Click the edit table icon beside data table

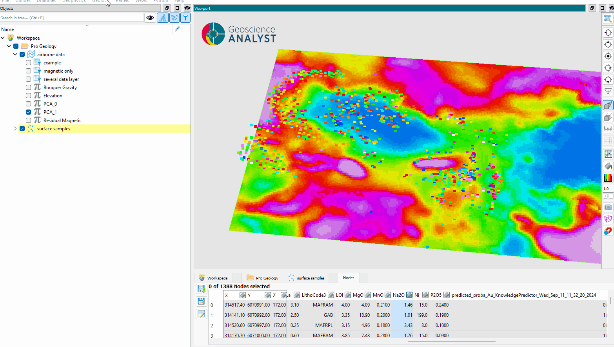click(201, 314)
